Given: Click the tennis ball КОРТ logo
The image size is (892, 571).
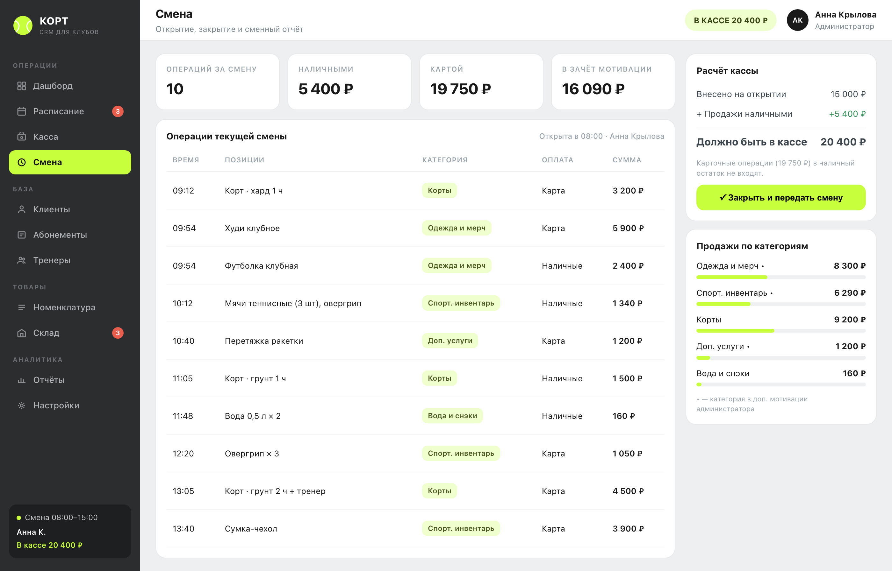Looking at the screenshot, I should coord(23,25).
